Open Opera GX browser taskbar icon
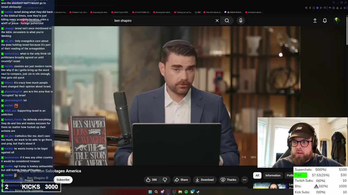348x195 pixels. [168, 192]
